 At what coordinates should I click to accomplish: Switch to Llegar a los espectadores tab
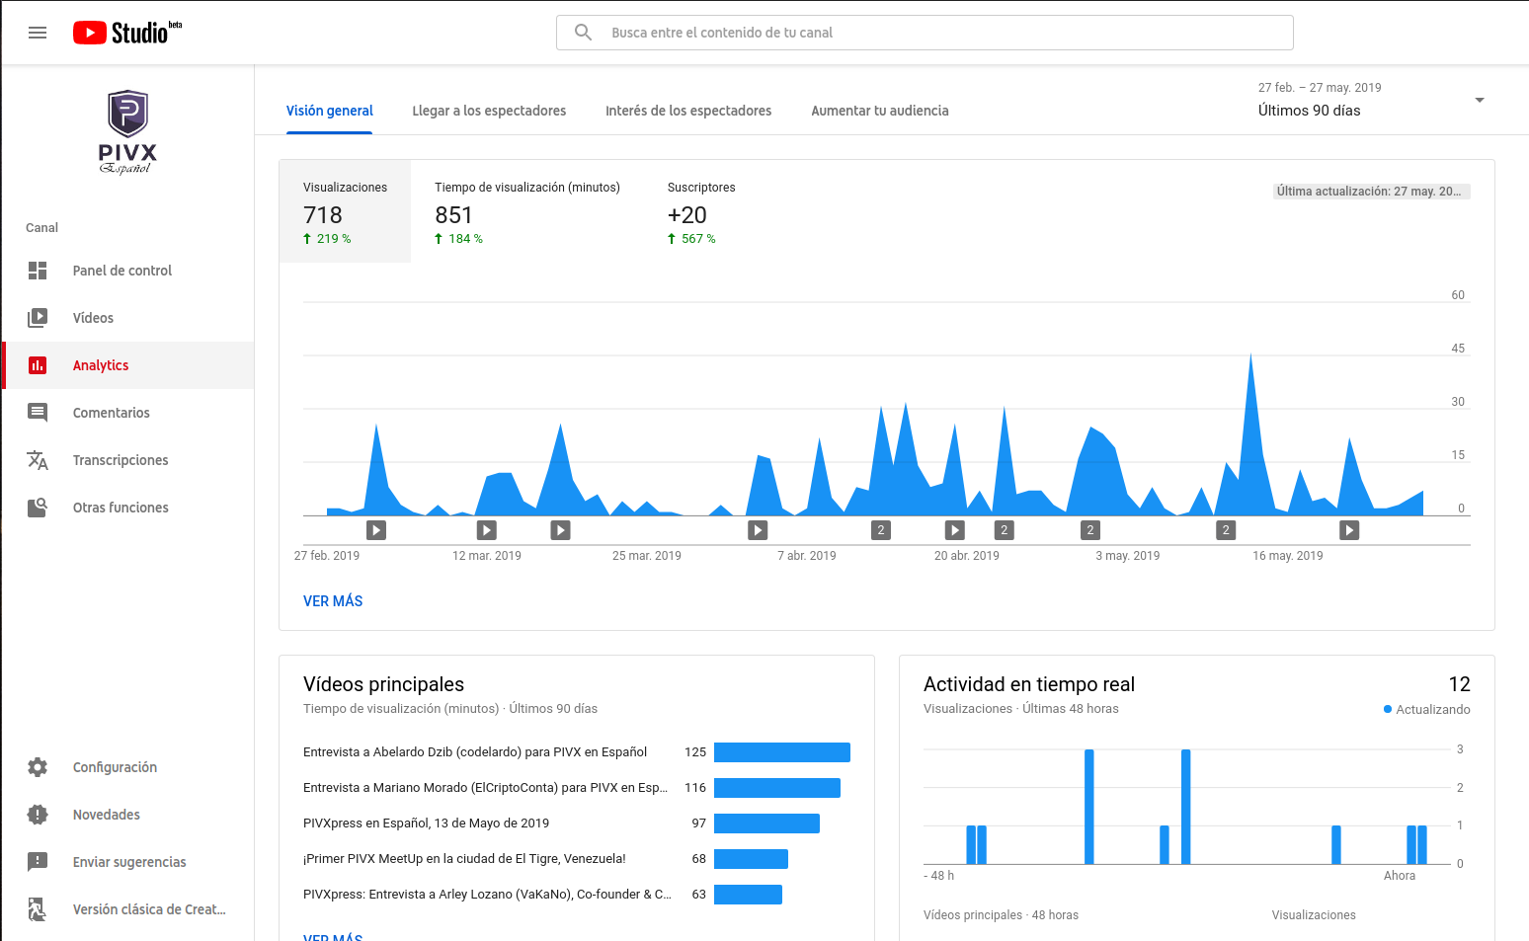point(489,111)
